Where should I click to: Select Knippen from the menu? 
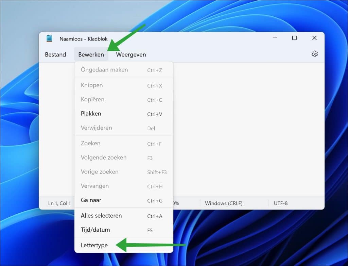[92, 85]
